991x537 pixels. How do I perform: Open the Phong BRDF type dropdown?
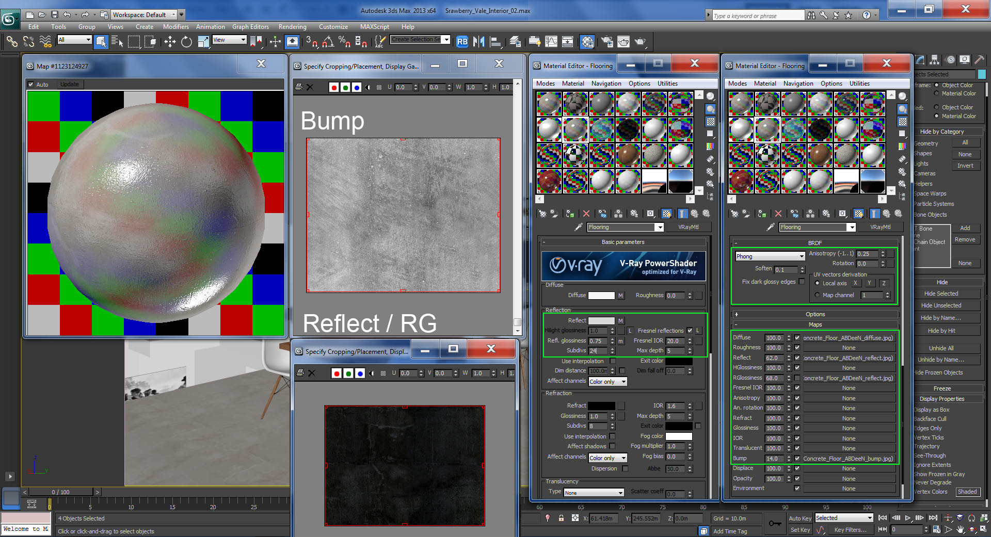click(x=770, y=256)
